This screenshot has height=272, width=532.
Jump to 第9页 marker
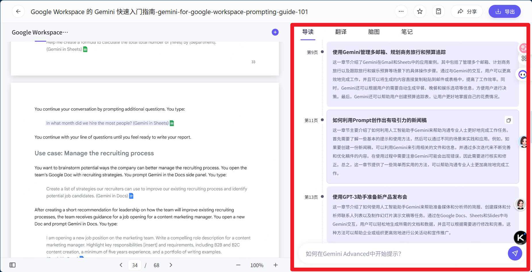click(312, 52)
